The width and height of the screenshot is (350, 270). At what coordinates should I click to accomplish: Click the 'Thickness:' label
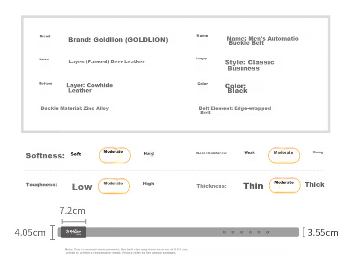click(x=211, y=186)
